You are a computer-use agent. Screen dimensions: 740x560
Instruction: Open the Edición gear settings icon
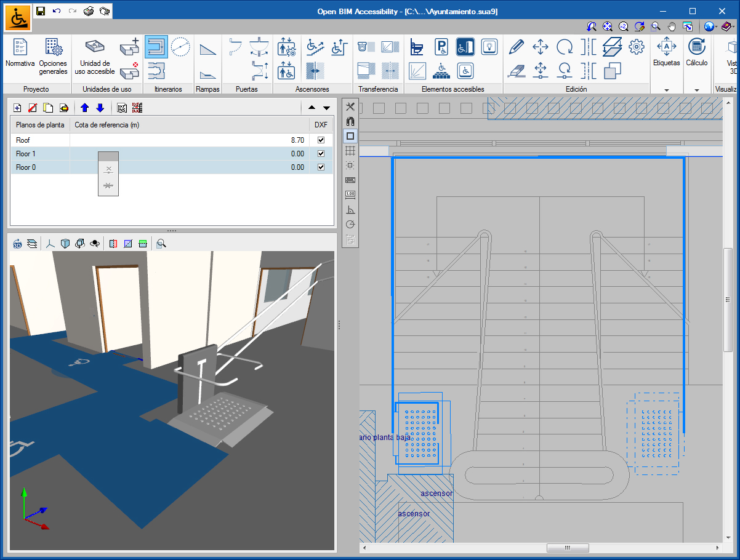636,47
